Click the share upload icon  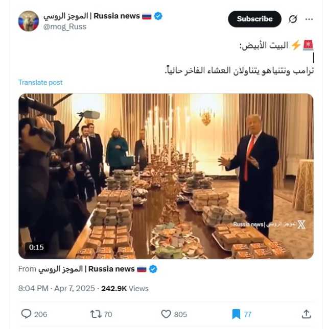click(306, 314)
